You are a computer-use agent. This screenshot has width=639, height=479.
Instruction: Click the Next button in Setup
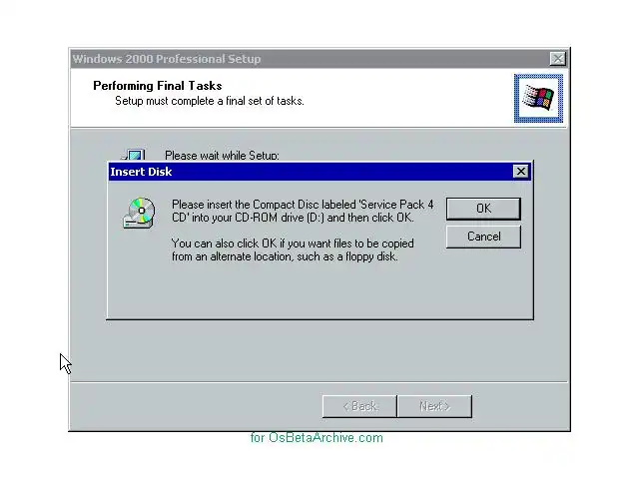[435, 406]
